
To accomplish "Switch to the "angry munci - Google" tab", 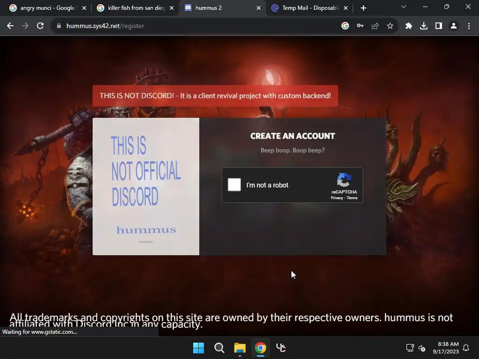I will [x=47, y=8].
